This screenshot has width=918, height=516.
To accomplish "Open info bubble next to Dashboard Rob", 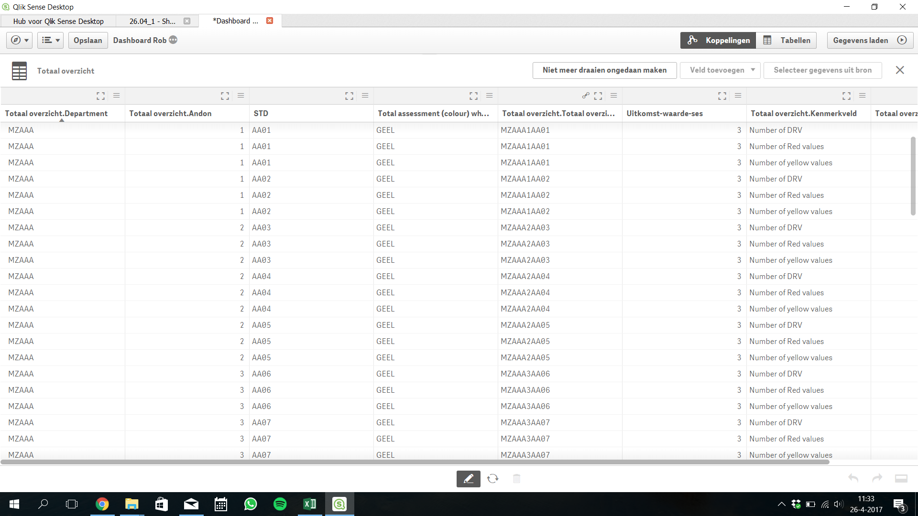I will (173, 40).
